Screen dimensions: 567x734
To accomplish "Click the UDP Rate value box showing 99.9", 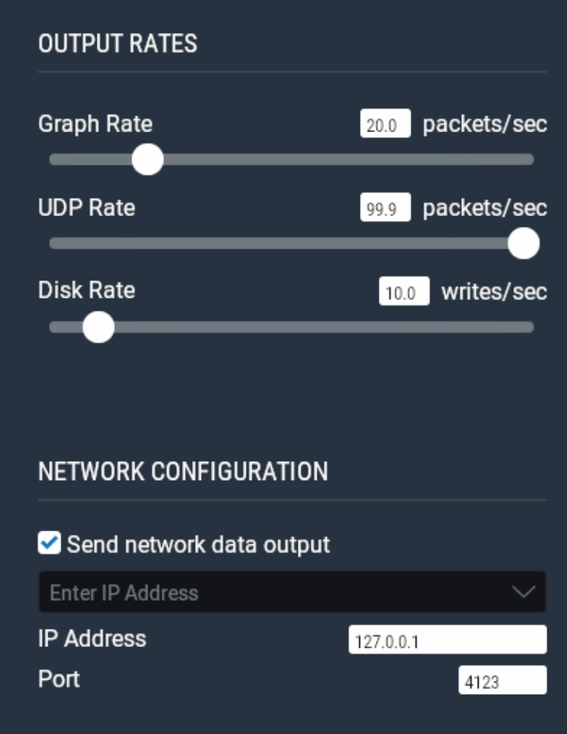I will click(x=385, y=209).
